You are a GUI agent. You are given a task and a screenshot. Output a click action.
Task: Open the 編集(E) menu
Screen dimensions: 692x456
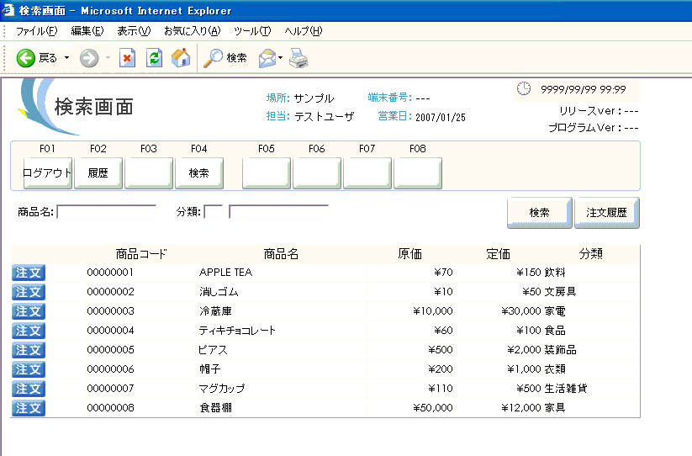coord(87,31)
